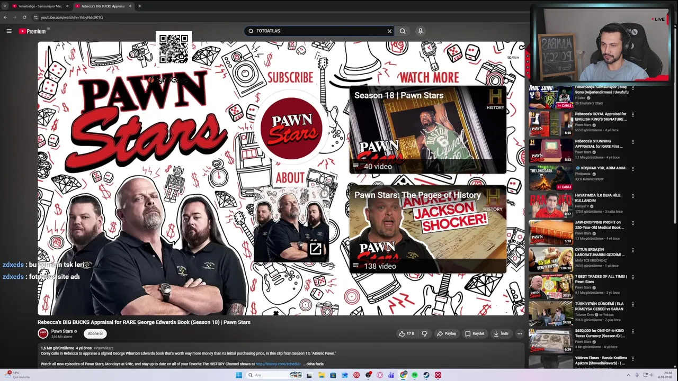Close the Rebecca's BIG BUCKS tab
The image size is (678, 381).
130,6
